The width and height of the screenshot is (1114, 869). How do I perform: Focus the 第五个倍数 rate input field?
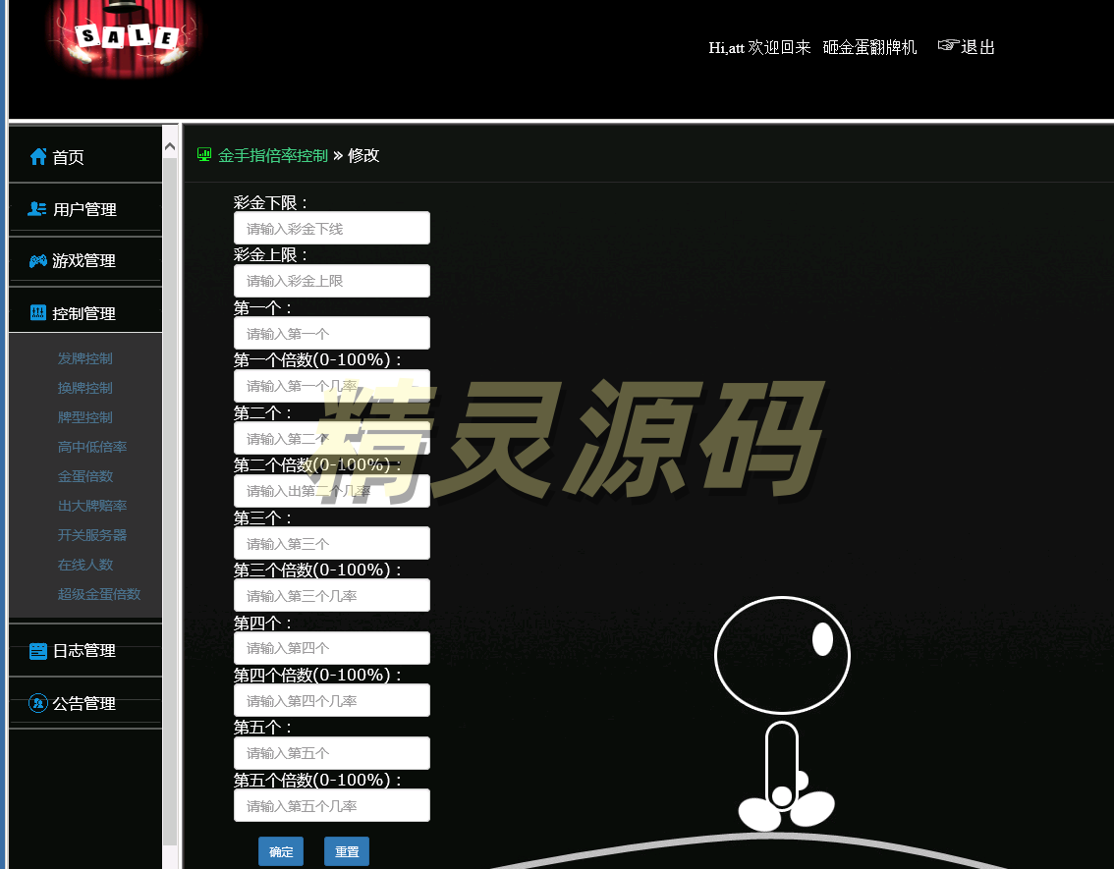331,805
